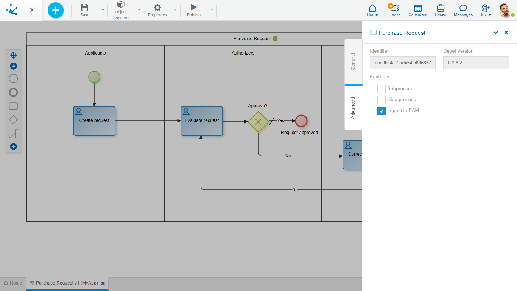Select the sequence flow arrow tool
The image size is (517, 291).
click(13, 66)
